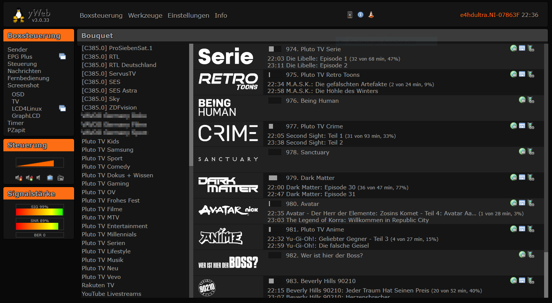
Task: Zap to channel 977 Pluto TV Crime
Action: pos(314,126)
